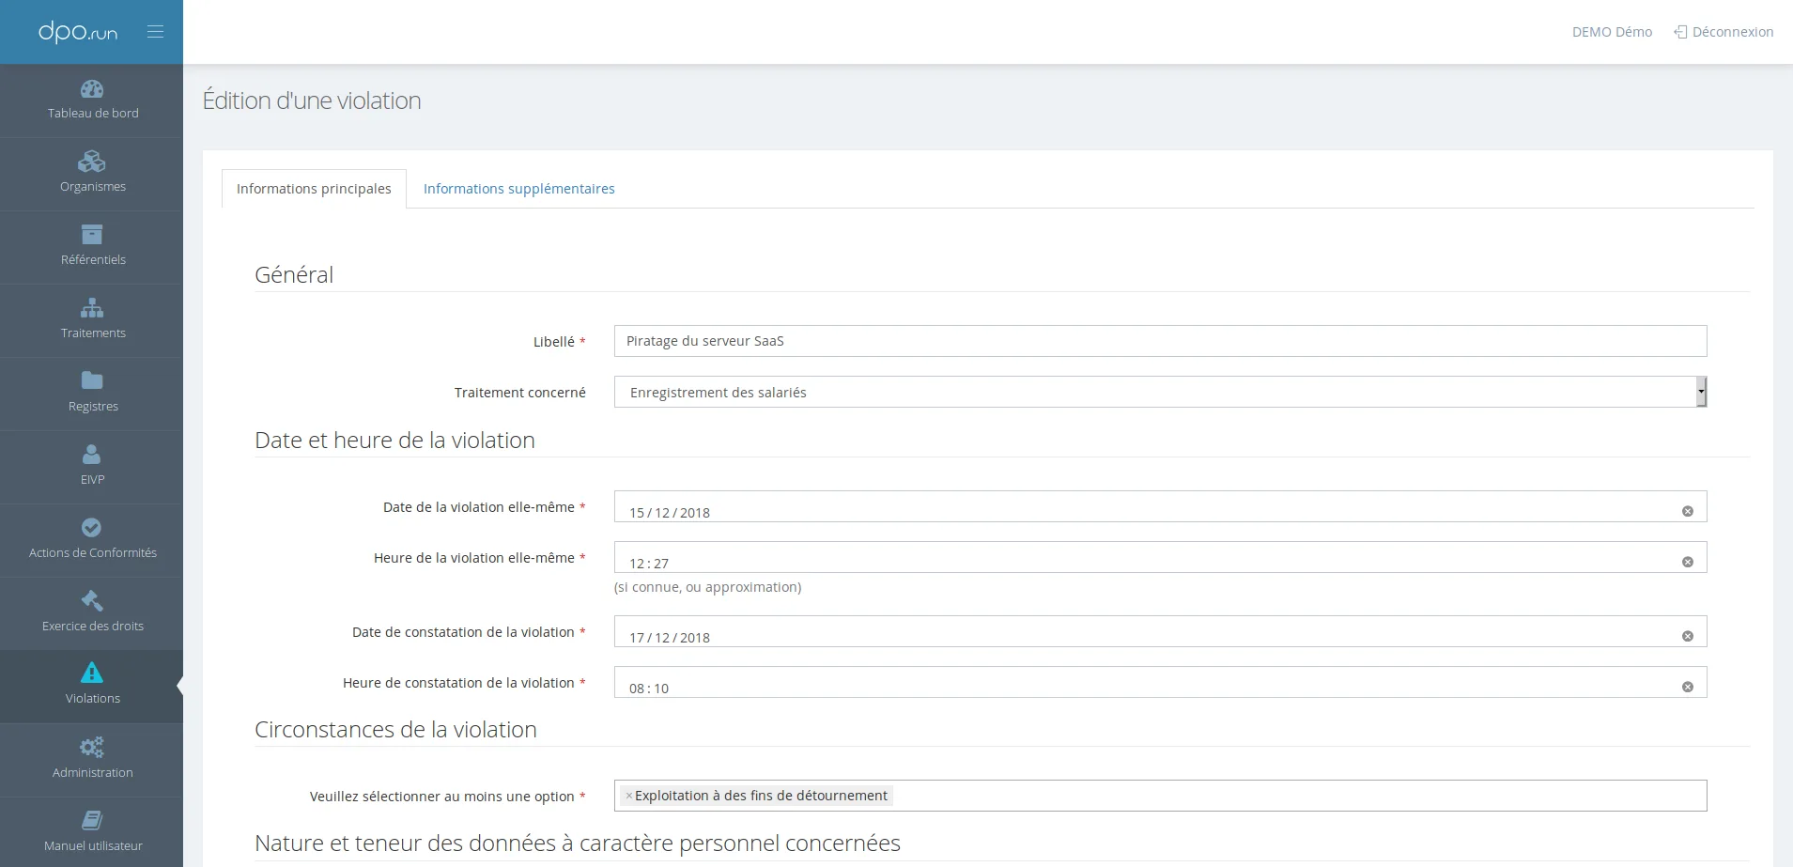Open the Tableau de bord menu label
This screenshot has width=1793, height=867.
(x=93, y=113)
